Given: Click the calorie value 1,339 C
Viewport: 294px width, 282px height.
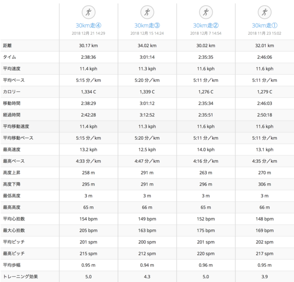Looking at the screenshot, I should click(147, 92).
